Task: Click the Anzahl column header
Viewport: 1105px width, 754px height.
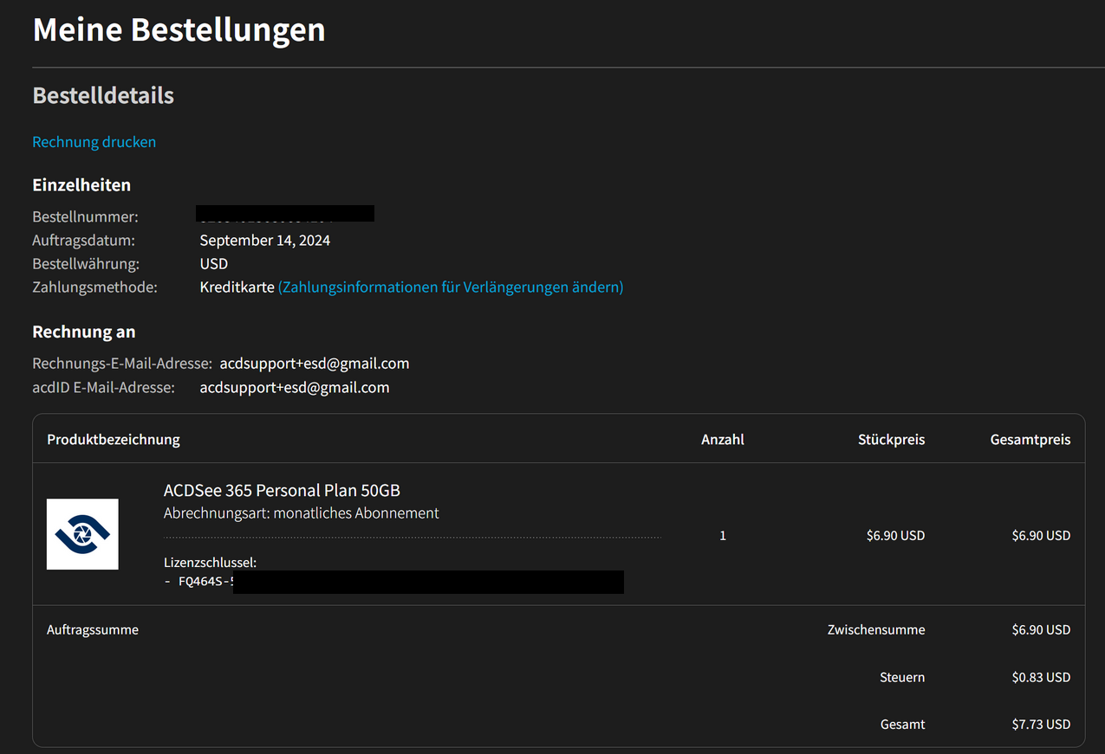Action: click(x=723, y=439)
